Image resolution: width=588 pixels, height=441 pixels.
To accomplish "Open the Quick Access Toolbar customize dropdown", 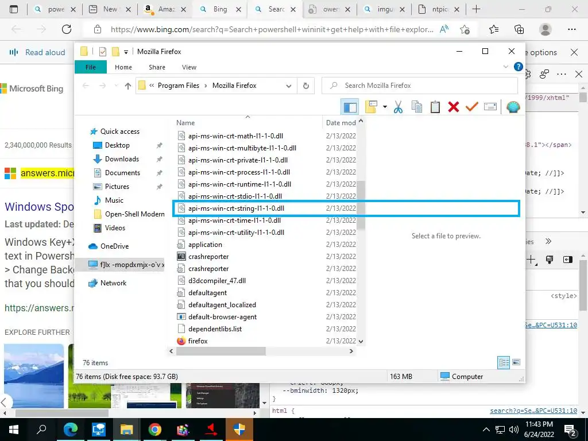I will click(126, 52).
